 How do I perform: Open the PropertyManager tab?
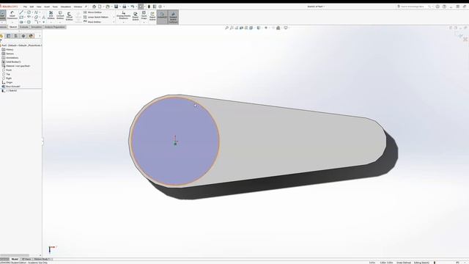click(x=9, y=36)
